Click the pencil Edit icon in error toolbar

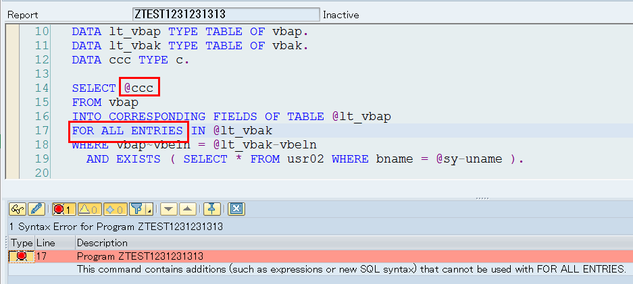point(36,208)
